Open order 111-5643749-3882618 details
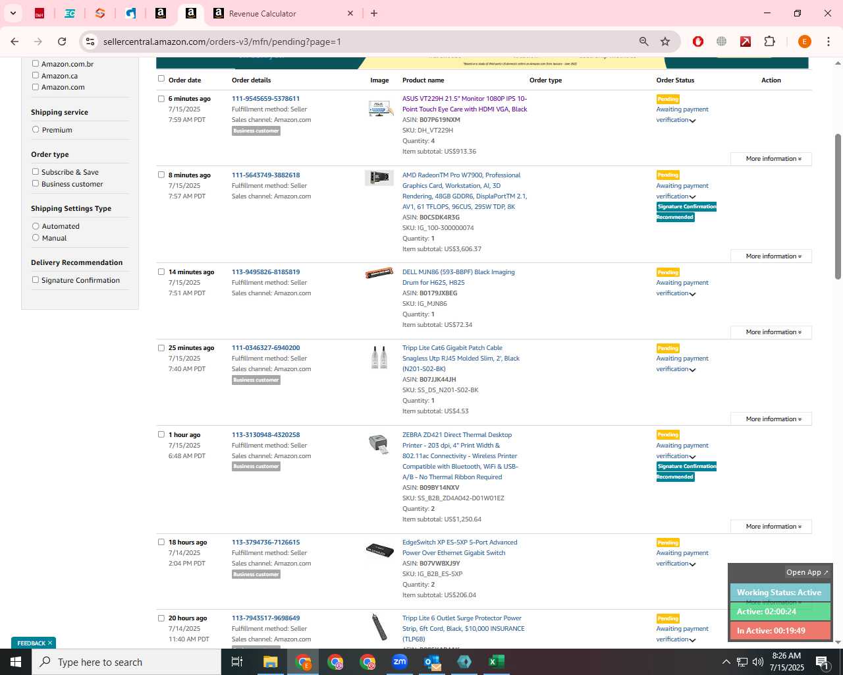Viewport: 843px width, 675px height. [x=265, y=175]
